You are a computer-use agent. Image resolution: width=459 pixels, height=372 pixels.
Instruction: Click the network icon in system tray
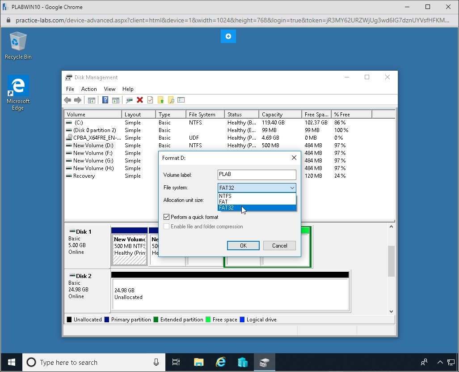point(451,362)
